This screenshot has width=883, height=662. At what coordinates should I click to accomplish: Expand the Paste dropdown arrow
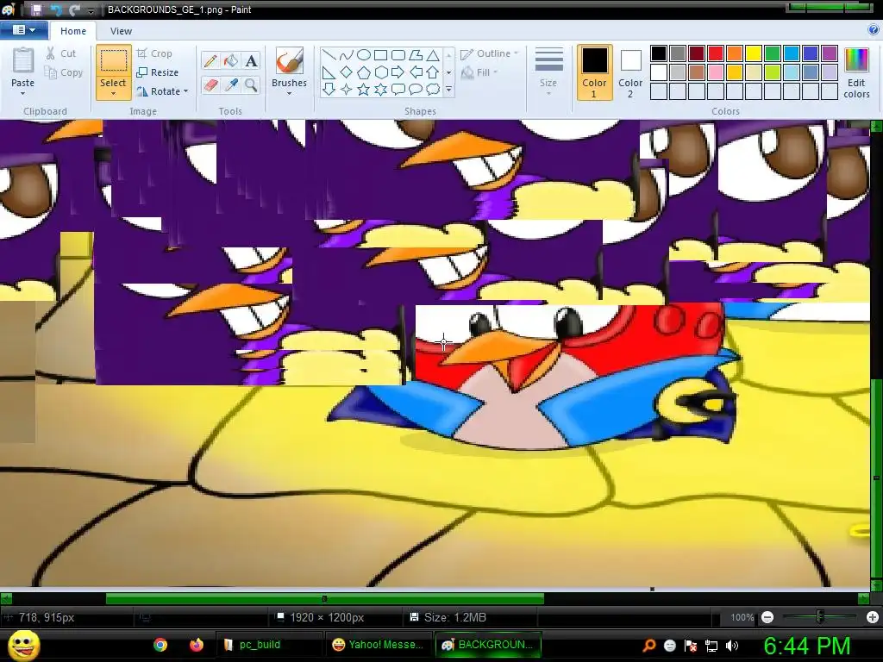pyautogui.click(x=23, y=93)
